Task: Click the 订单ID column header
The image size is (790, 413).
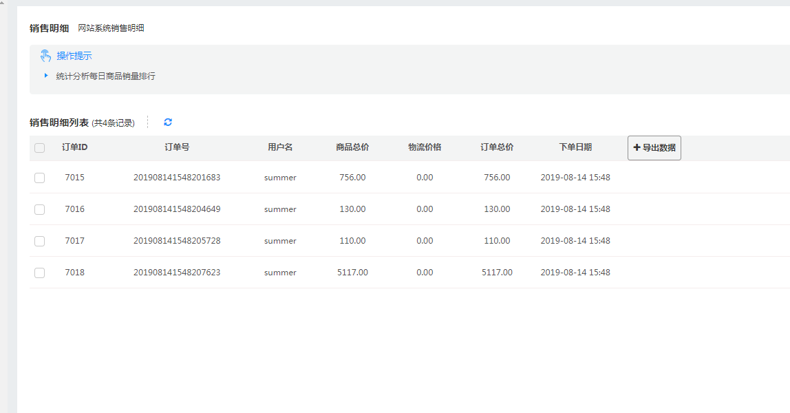Action: click(74, 147)
